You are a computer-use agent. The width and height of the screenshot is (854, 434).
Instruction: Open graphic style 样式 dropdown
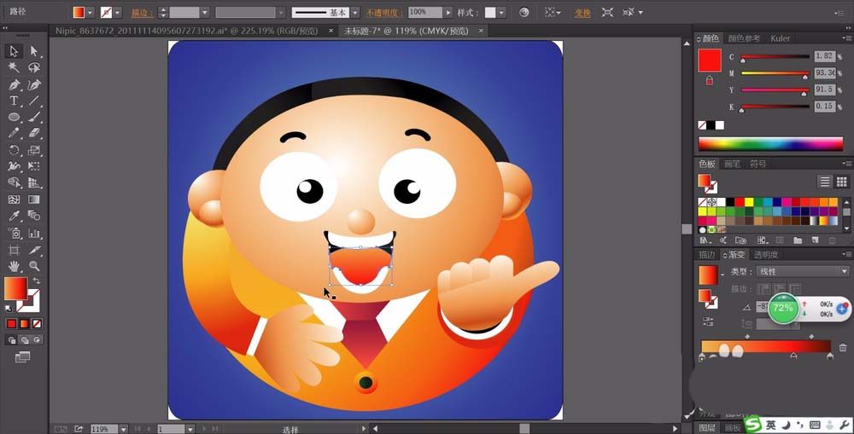(x=501, y=12)
